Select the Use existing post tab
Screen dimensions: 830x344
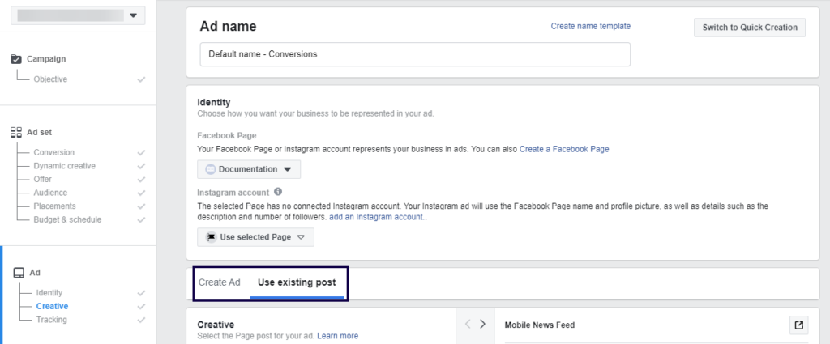[x=297, y=282]
